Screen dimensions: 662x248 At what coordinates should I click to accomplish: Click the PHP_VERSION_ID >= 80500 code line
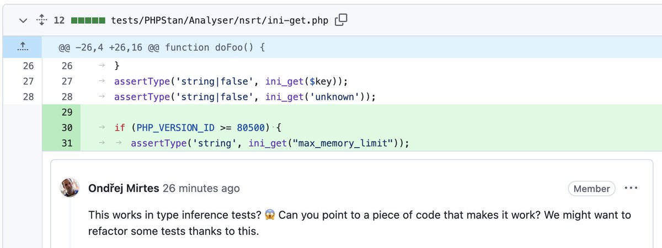point(199,128)
